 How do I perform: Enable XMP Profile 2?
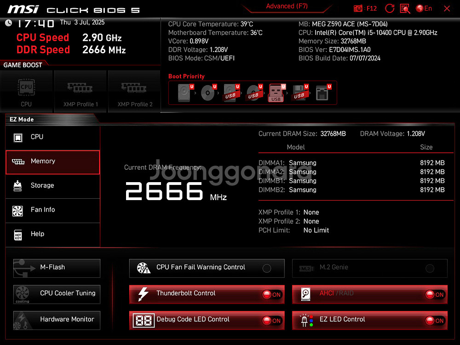pyautogui.click(x=135, y=92)
